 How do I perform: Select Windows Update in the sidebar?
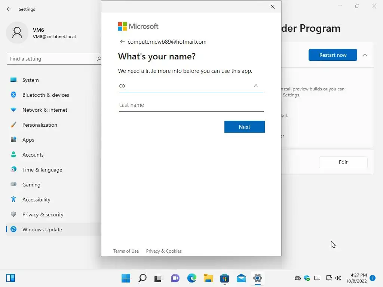(x=54, y=229)
